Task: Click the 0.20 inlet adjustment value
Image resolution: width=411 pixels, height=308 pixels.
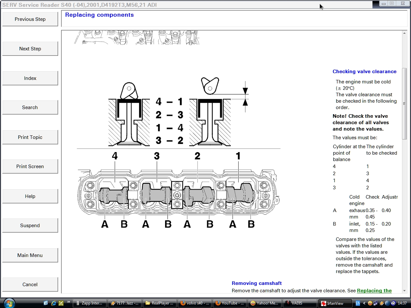Action: coord(386,224)
